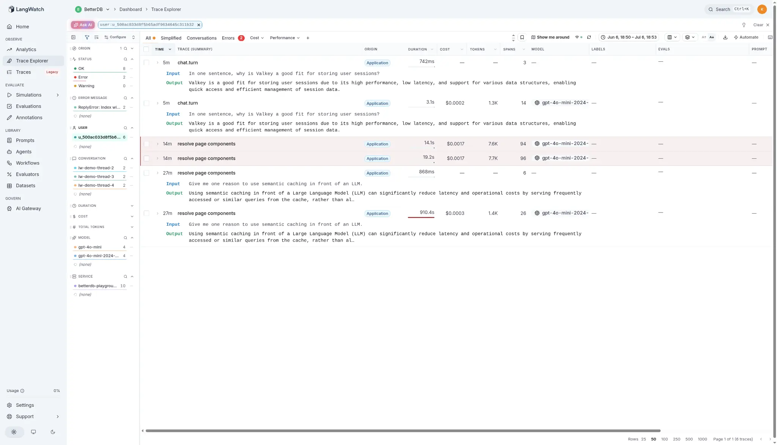Image resolution: width=777 pixels, height=445 pixels.
Task: Search within the User filter section
Action: pos(125,128)
